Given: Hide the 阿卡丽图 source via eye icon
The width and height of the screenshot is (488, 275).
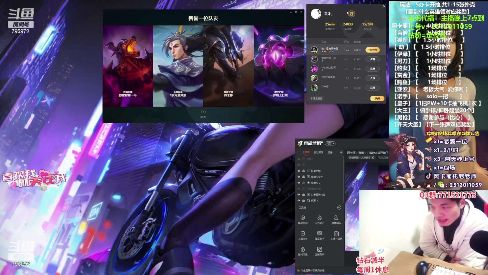Looking at the screenshot, I should [x=299, y=171].
